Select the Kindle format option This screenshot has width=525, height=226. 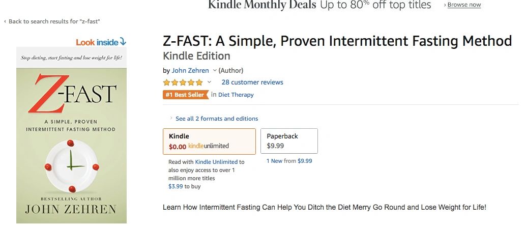(209, 141)
